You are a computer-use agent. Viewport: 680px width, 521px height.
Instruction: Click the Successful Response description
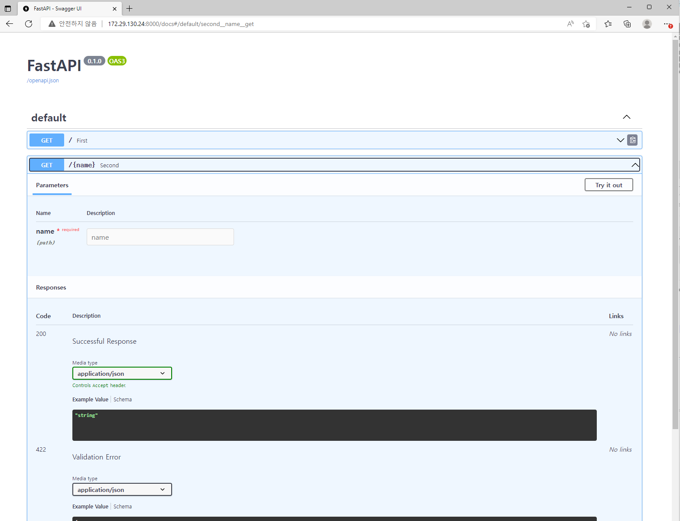pyautogui.click(x=104, y=342)
